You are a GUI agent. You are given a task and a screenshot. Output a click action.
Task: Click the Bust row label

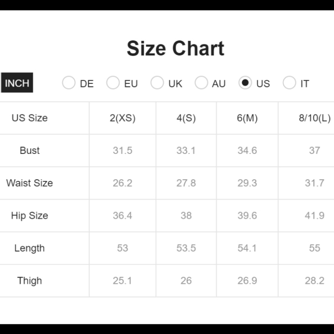29,150
